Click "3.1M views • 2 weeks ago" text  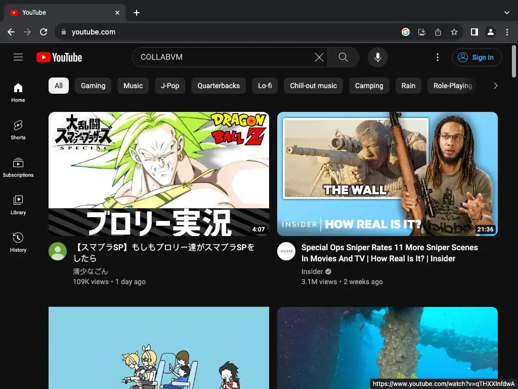pos(342,282)
